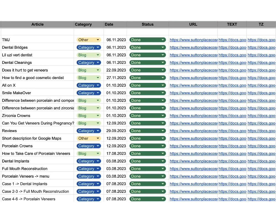Open URL link for TMJ article

pos(193,40)
